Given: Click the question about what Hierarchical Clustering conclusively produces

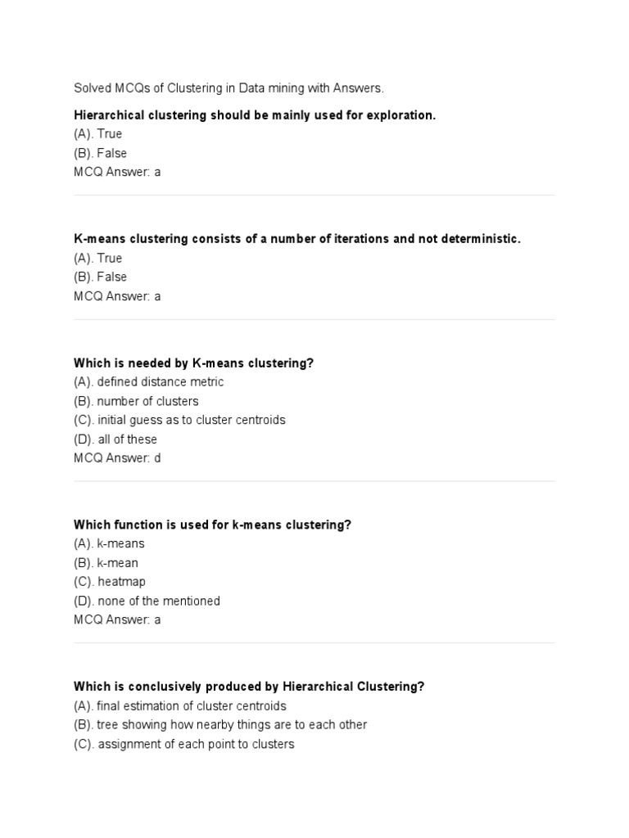Looking at the screenshot, I should [249, 687].
